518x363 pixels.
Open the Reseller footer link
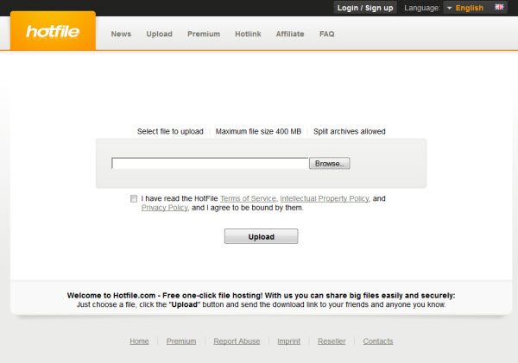[x=332, y=341]
